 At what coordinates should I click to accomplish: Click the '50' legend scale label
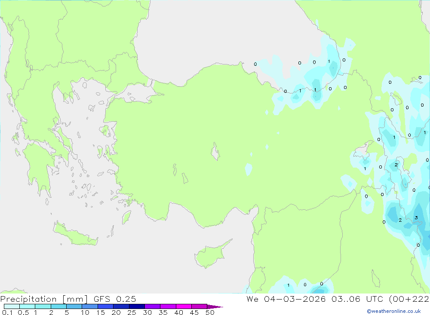pos(210,312)
